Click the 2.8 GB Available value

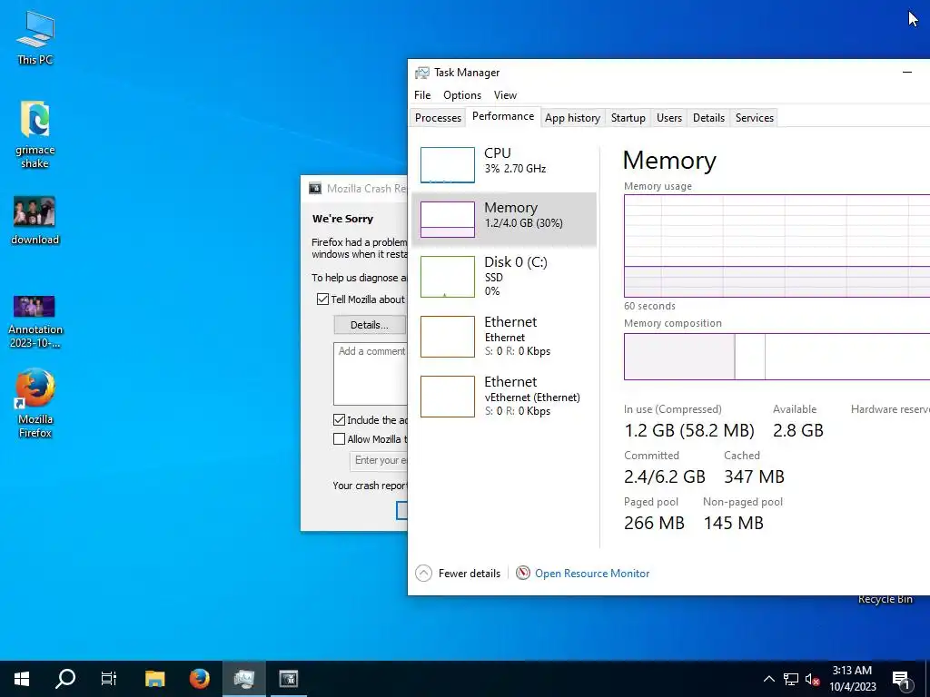(x=797, y=430)
